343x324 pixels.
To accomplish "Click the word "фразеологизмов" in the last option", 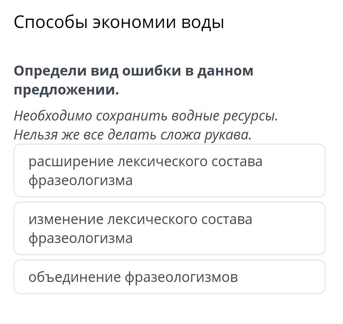I will tap(181, 277).
